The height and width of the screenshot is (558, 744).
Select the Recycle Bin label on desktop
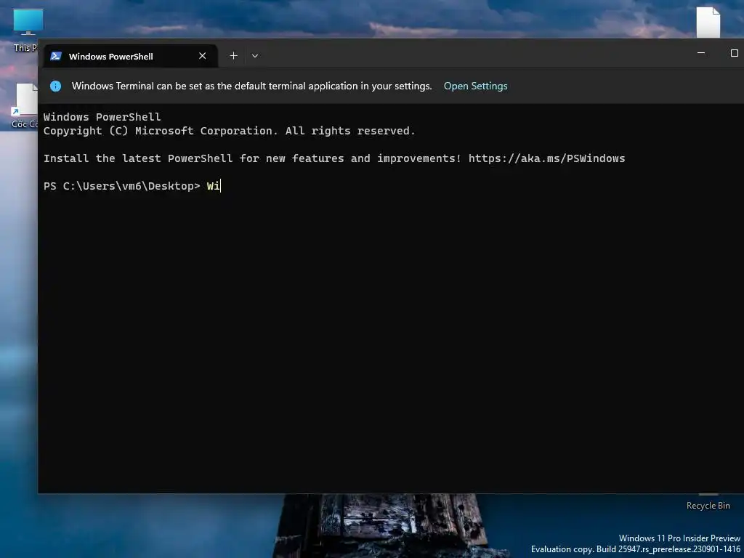coord(708,506)
